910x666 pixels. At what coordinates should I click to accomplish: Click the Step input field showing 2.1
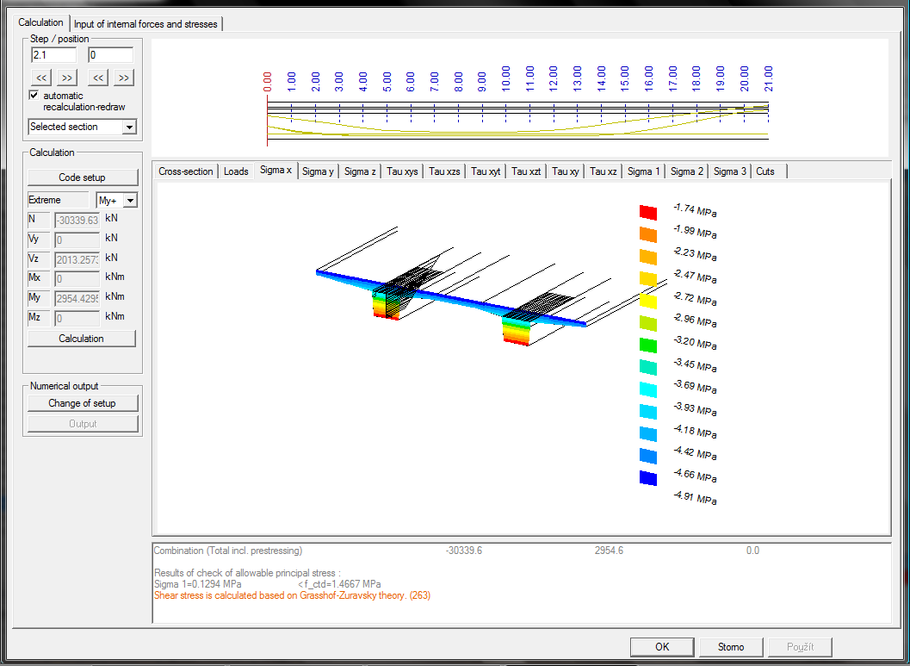(x=54, y=55)
